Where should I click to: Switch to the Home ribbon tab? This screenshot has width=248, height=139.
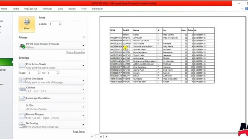pos(4,8)
